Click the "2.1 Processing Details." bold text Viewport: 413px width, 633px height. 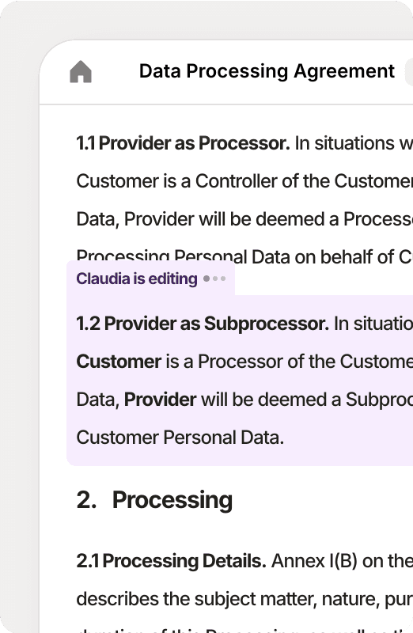tap(171, 561)
